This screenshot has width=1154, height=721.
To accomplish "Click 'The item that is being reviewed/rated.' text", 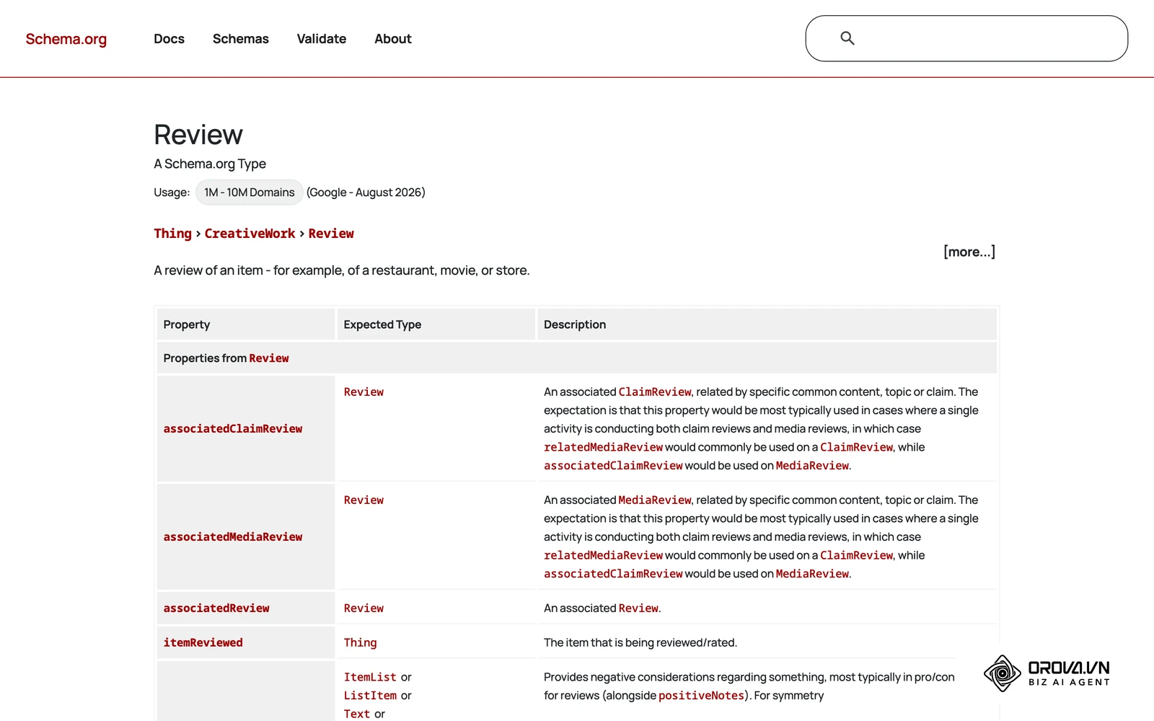I will 640,643.
